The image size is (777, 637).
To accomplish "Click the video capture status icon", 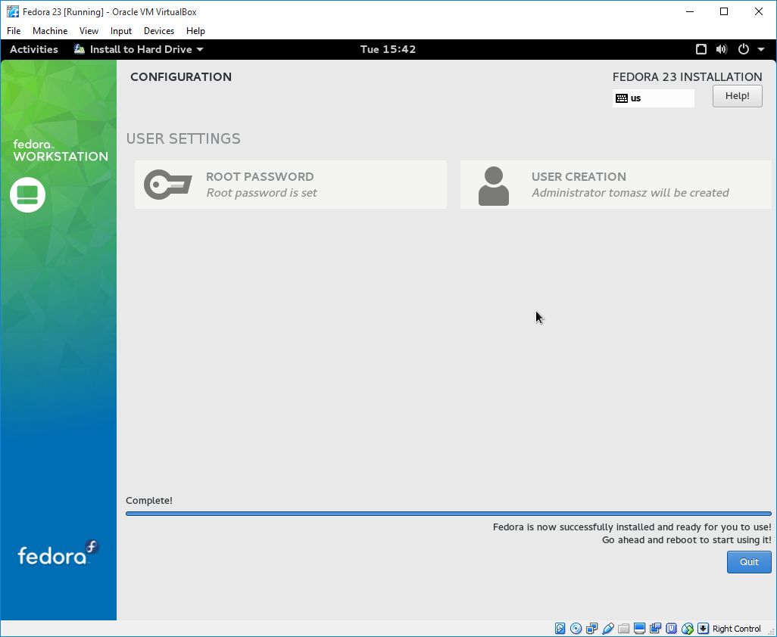I will click(655, 629).
